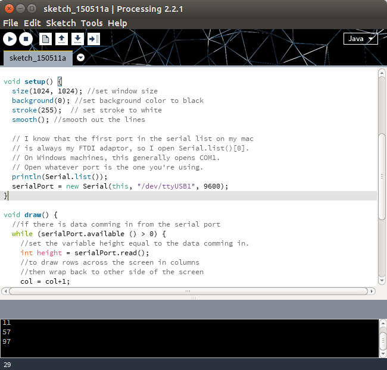Image resolution: width=387 pixels, height=370 pixels.
Task: Click the horizontal scrollbar right arrow
Action: [x=372, y=291]
